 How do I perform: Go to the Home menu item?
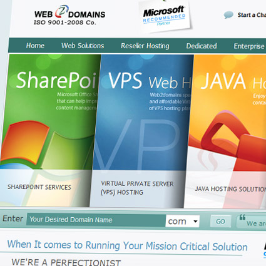tap(35, 46)
